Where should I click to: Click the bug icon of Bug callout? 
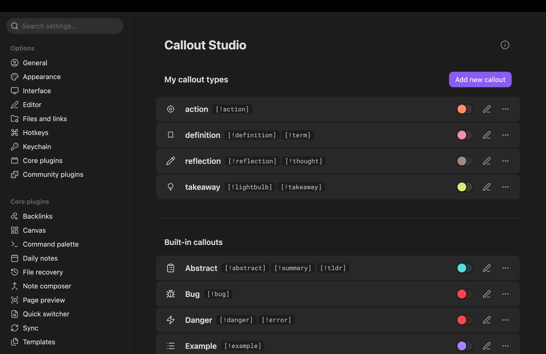coord(171,294)
